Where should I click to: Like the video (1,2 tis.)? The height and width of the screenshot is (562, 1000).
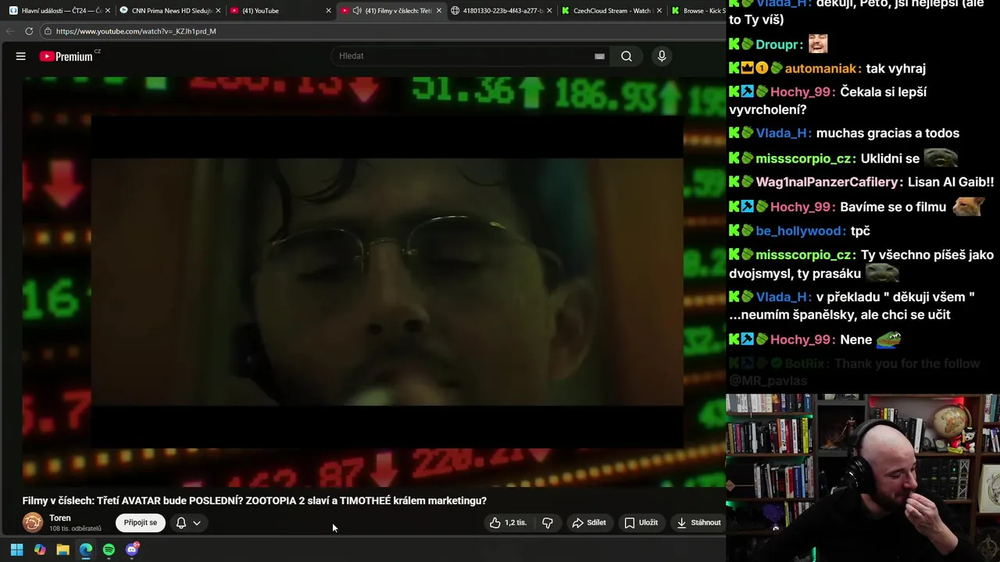(508, 523)
